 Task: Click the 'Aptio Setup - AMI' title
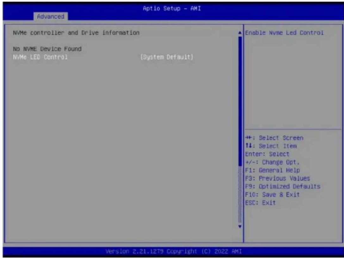click(x=172, y=8)
